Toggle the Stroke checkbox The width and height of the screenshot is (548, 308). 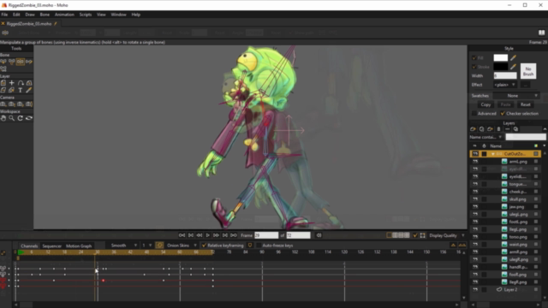(x=474, y=67)
